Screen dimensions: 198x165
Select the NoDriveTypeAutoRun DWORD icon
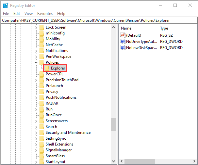point(123,41)
